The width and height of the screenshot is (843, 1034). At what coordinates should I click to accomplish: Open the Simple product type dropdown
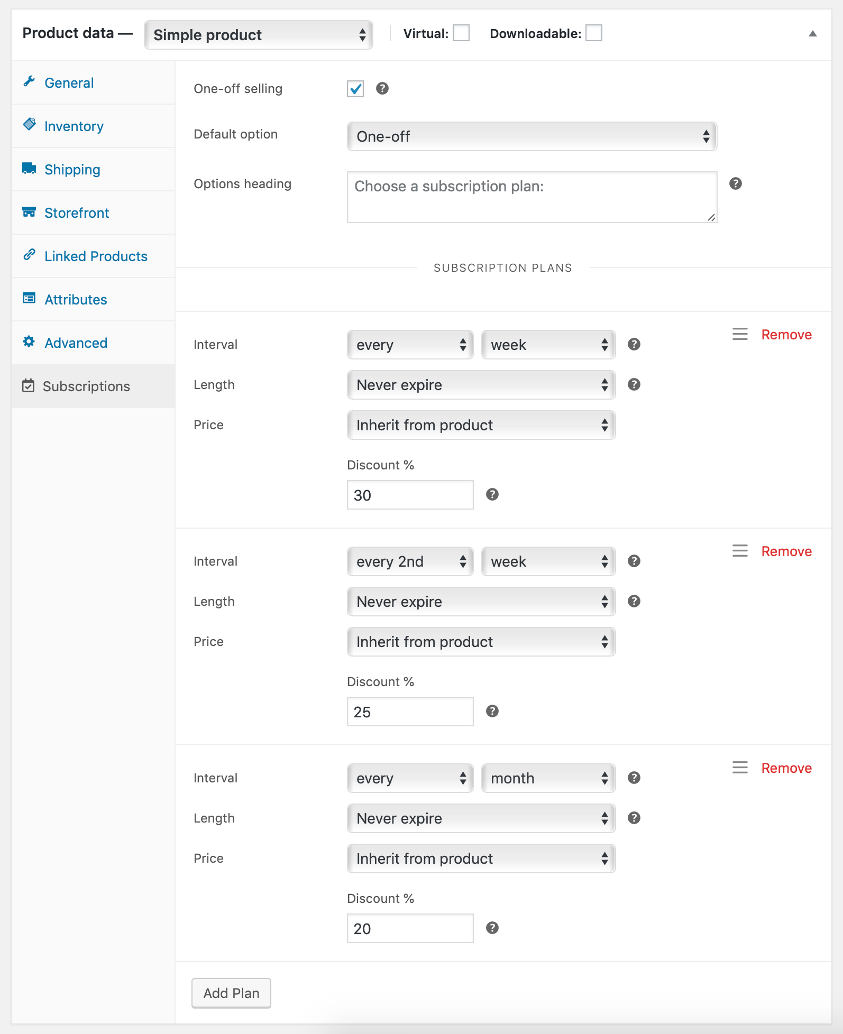(x=259, y=35)
